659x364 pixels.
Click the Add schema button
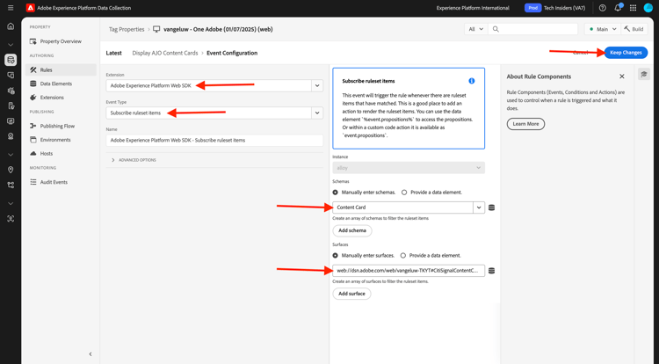point(352,230)
